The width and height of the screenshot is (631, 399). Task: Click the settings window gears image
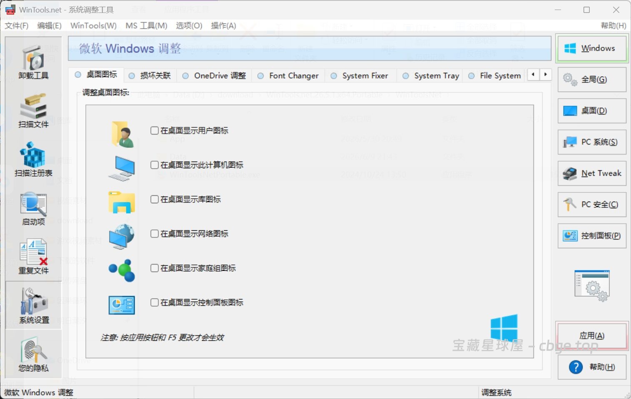click(592, 286)
